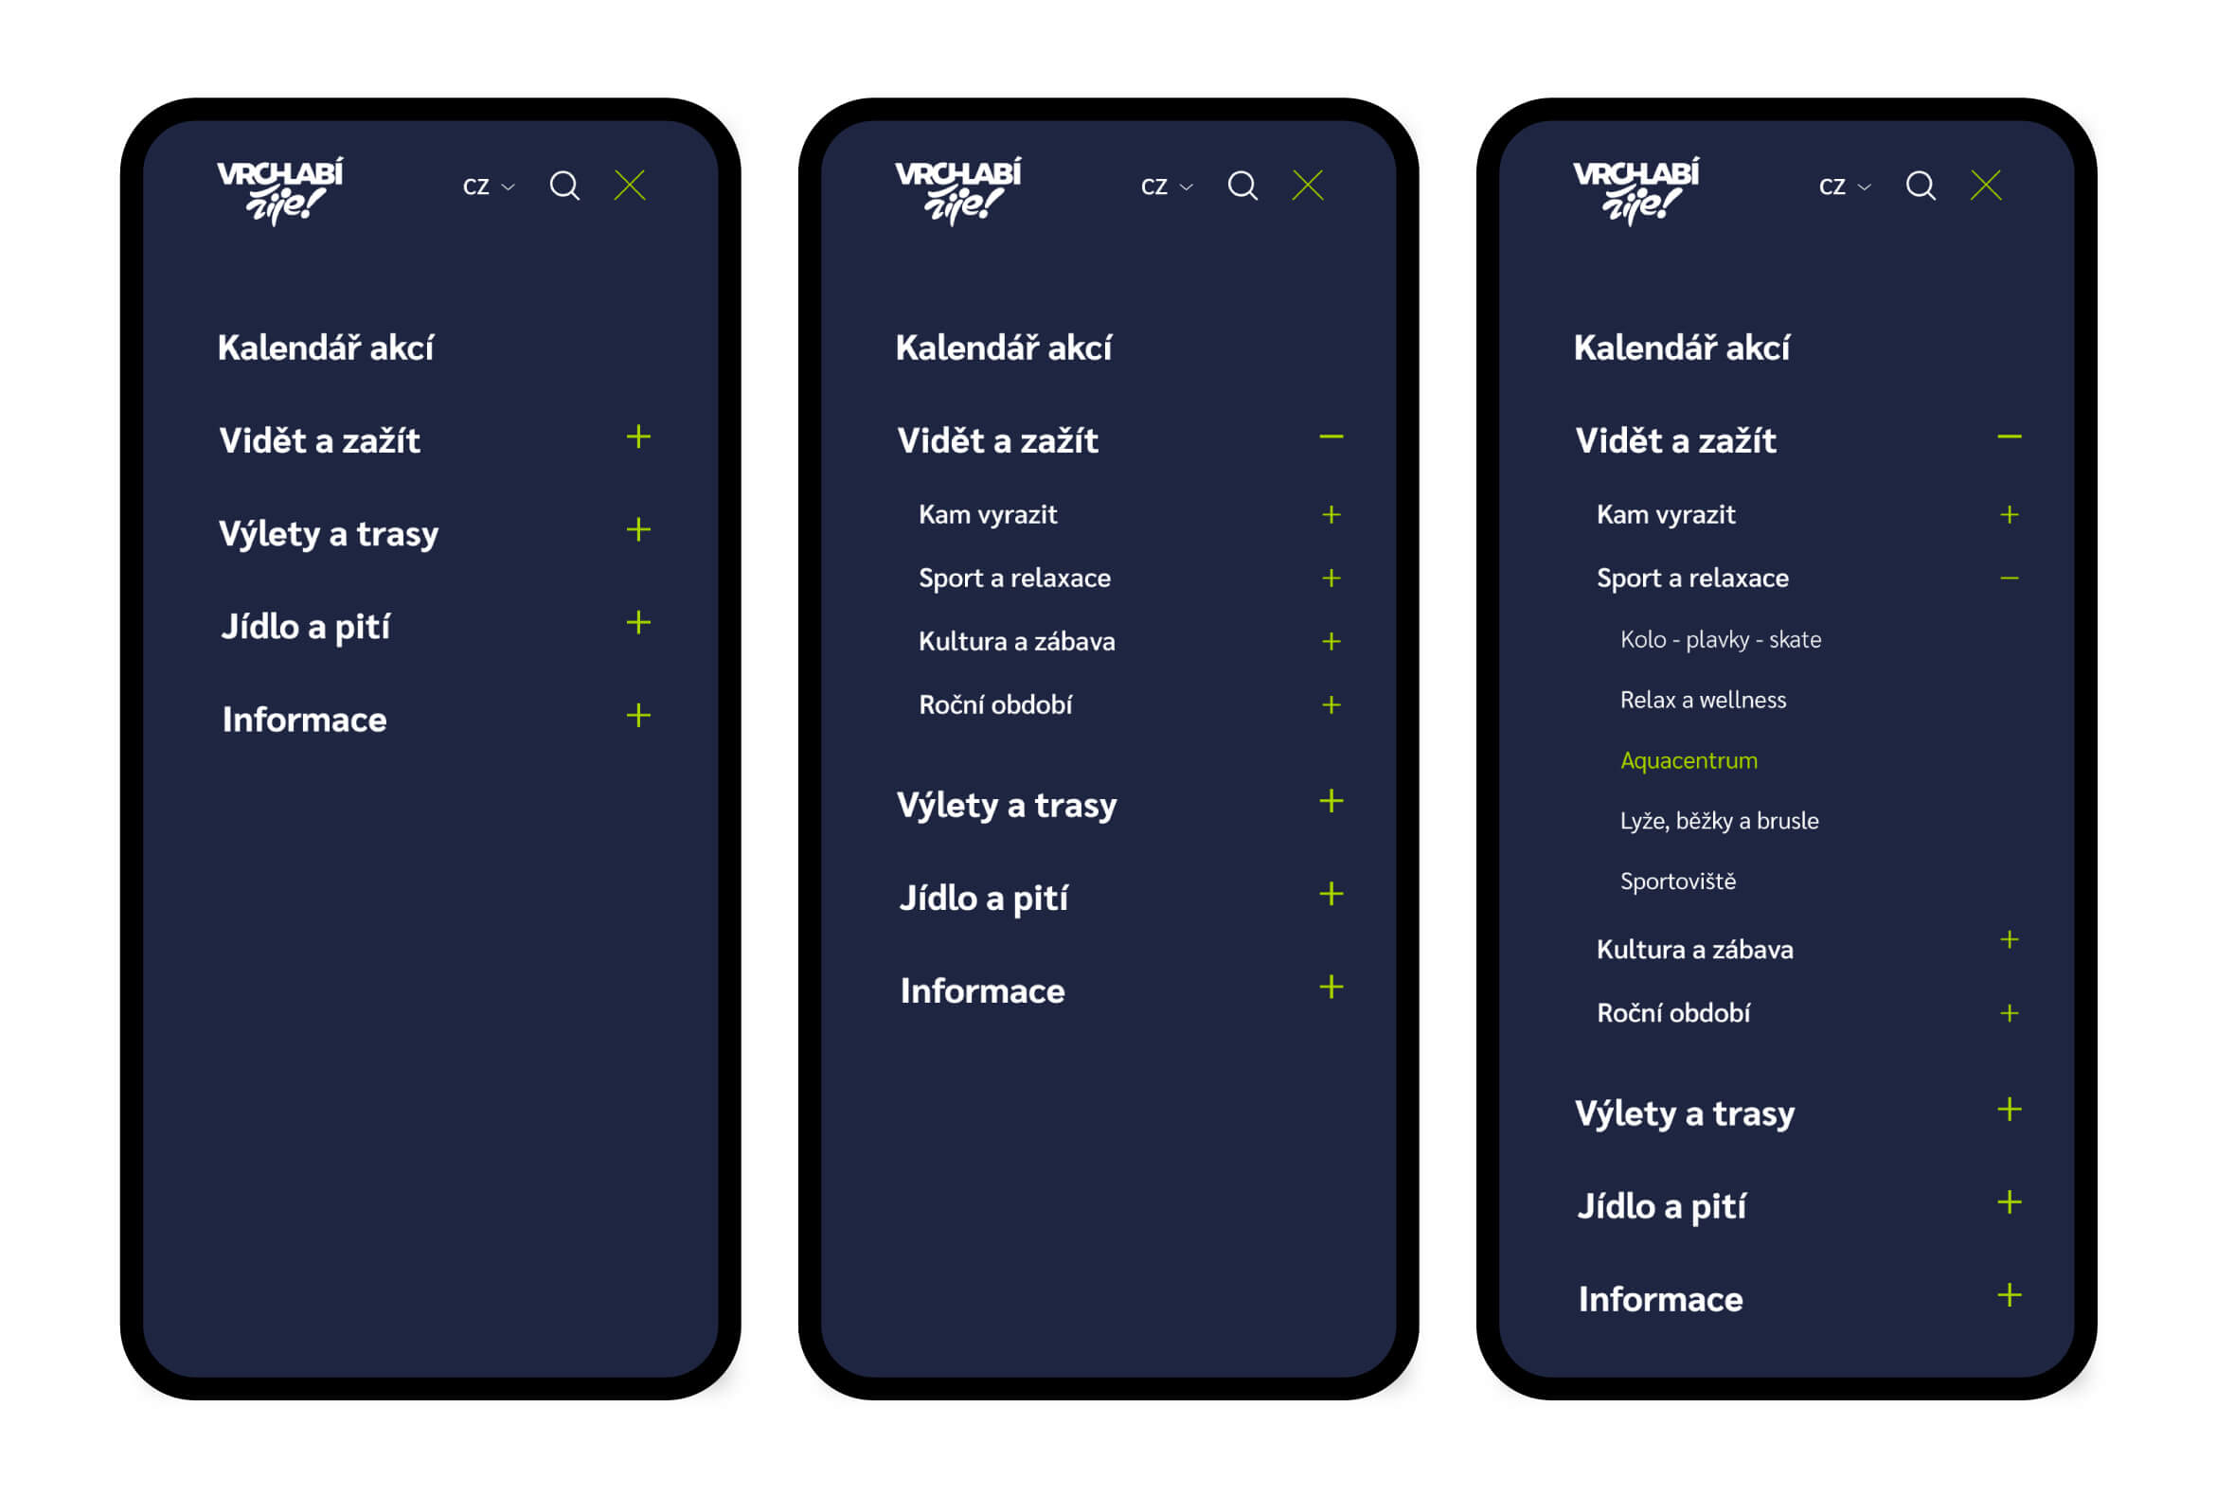Select Kolo - plavky - skate tree item
The image size is (2216, 1496).
pos(1720,638)
